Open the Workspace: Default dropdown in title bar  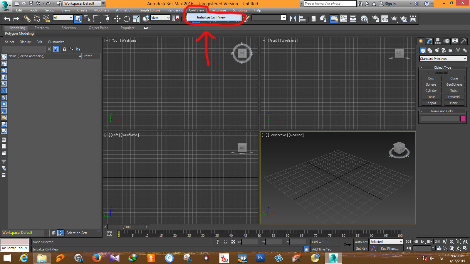(x=82, y=4)
